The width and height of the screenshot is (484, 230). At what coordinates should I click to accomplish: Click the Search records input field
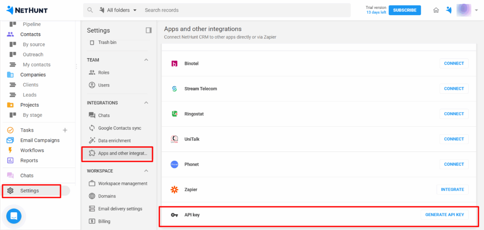(x=245, y=10)
